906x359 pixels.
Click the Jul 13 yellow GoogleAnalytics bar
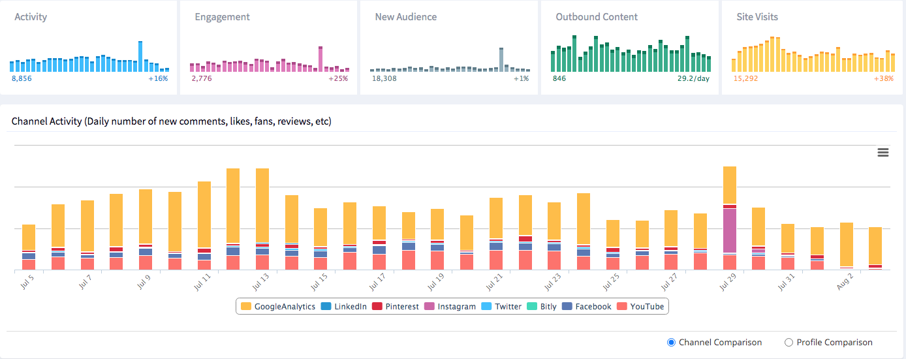click(262, 206)
